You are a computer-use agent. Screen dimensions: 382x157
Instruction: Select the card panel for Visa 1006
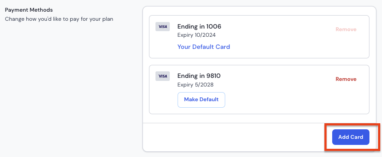click(x=259, y=37)
